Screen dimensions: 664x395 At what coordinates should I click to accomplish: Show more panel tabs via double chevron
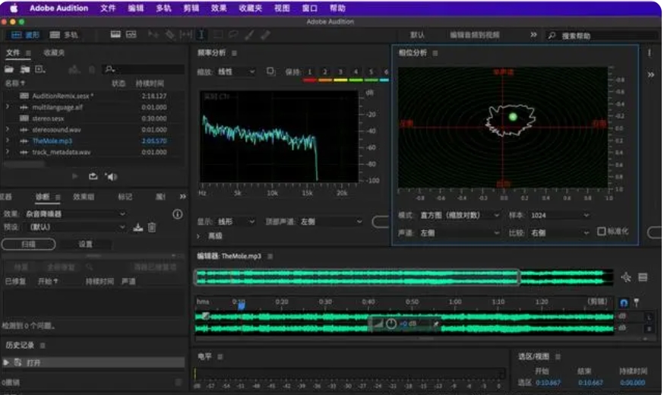coord(182,197)
